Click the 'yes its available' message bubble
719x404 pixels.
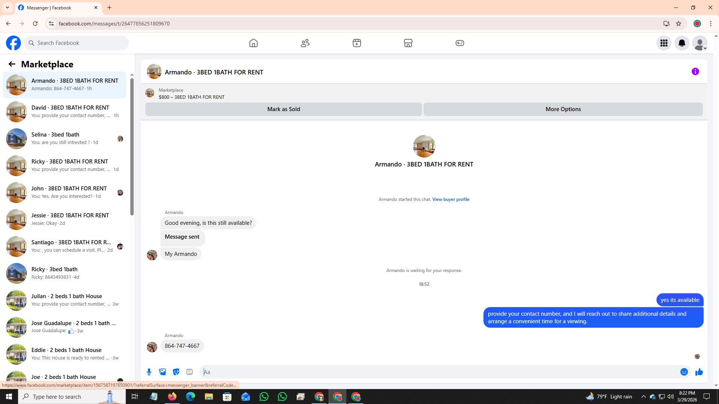(x=680, y=300)
